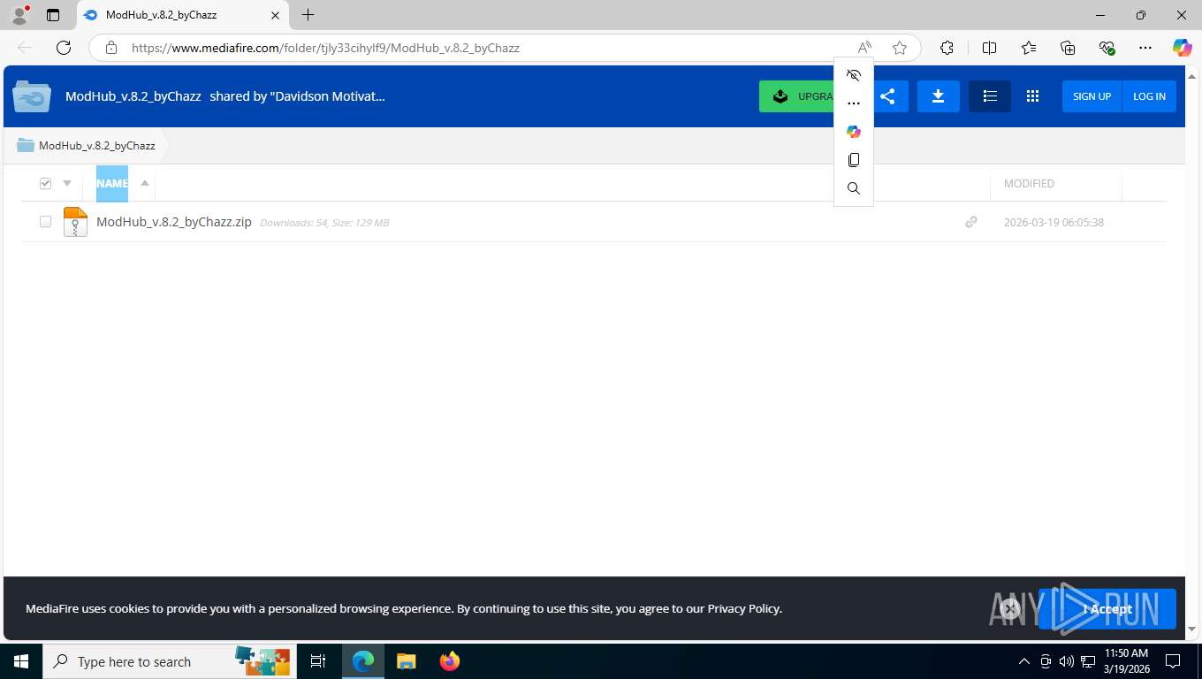
Task: Click the taskbar volume icon
Action: tap(1067, 661)
